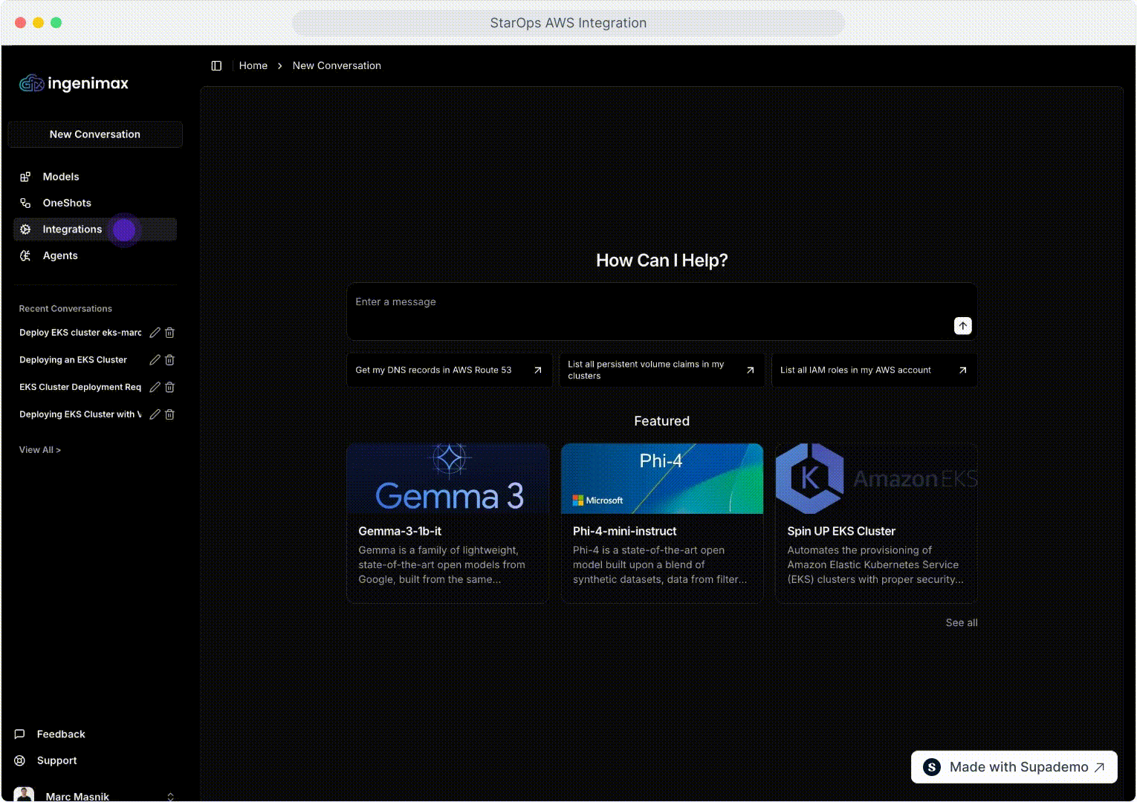Screen dimensions: 1137x802
Task: Edit the 'Deploy EKS cluster eks-marc' conversation name
Action: tap(155, 333)
